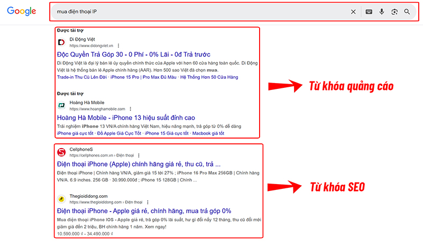Screen dimensions: 423x246
Task: Open 'Điện thoại iPhone (Apple) chính hãng giá rẻ' result
Action: [139, 164]
